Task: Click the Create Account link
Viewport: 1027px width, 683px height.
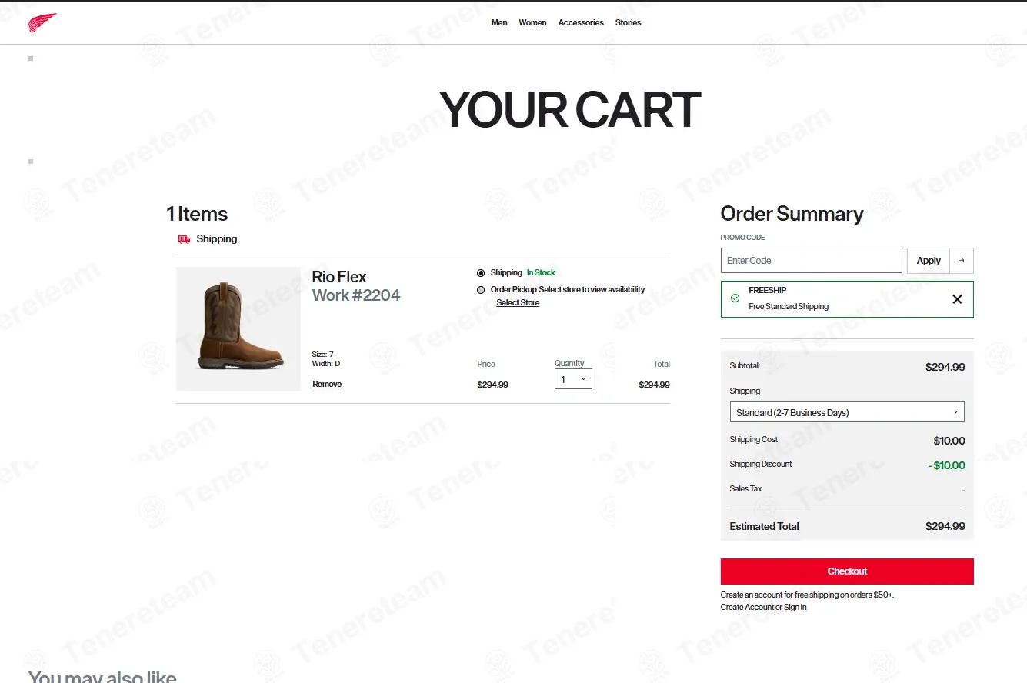Action: tap(747, 608)
